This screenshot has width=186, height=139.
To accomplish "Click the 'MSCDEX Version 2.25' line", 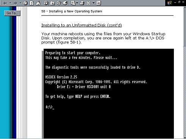I will tap(61, 77).
